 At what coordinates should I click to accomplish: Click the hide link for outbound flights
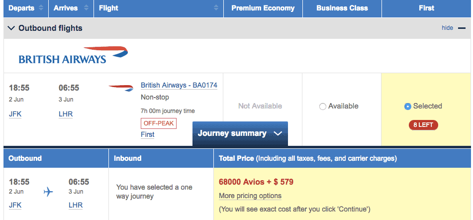point(447,28)
